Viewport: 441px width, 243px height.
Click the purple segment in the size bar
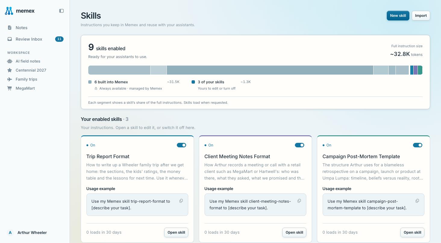(x=416, y=70)
